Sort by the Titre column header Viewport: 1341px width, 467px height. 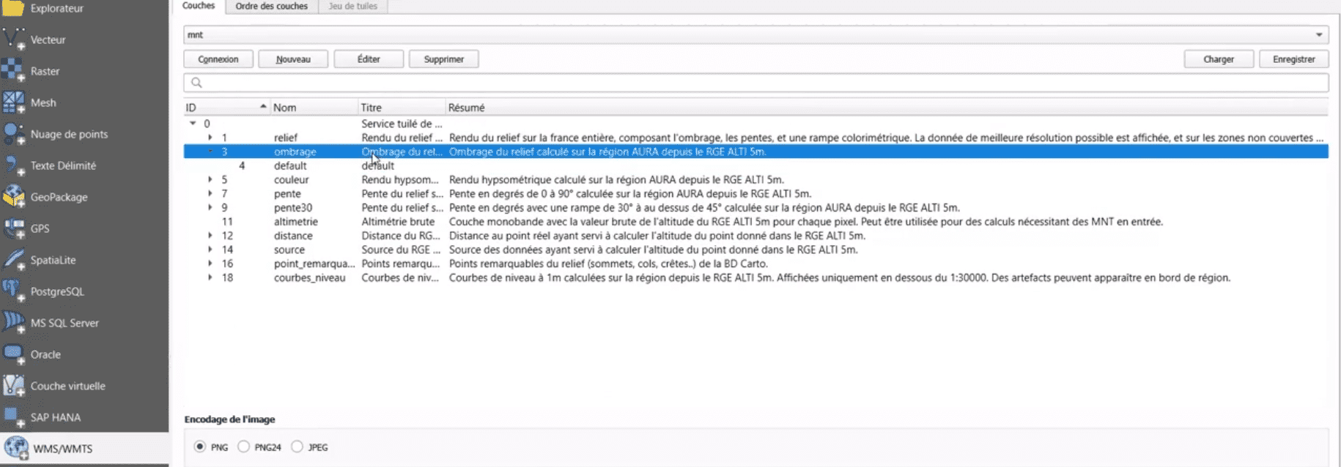click(x=402, y=108)
